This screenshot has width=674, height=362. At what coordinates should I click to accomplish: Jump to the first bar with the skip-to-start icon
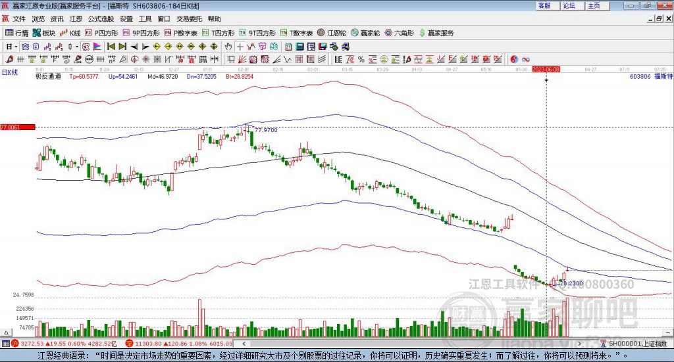click(x=111, y=47)
